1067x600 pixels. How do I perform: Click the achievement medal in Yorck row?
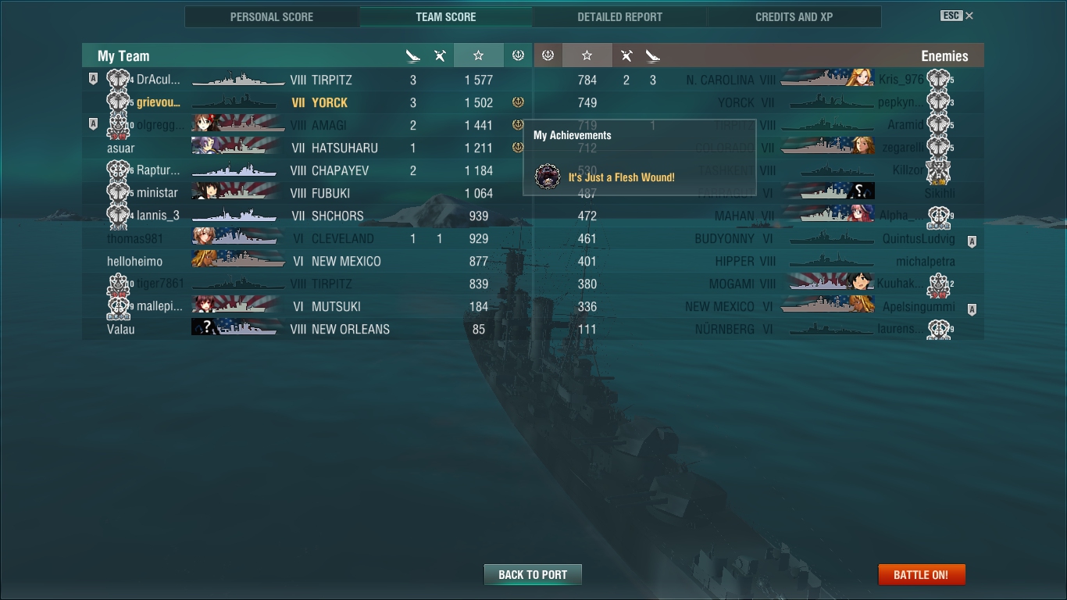[x=518, y=102]
